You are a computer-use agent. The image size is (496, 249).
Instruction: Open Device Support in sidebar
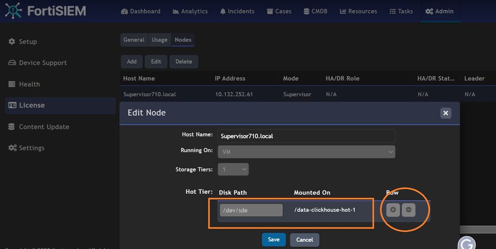[x=37, y=63]
